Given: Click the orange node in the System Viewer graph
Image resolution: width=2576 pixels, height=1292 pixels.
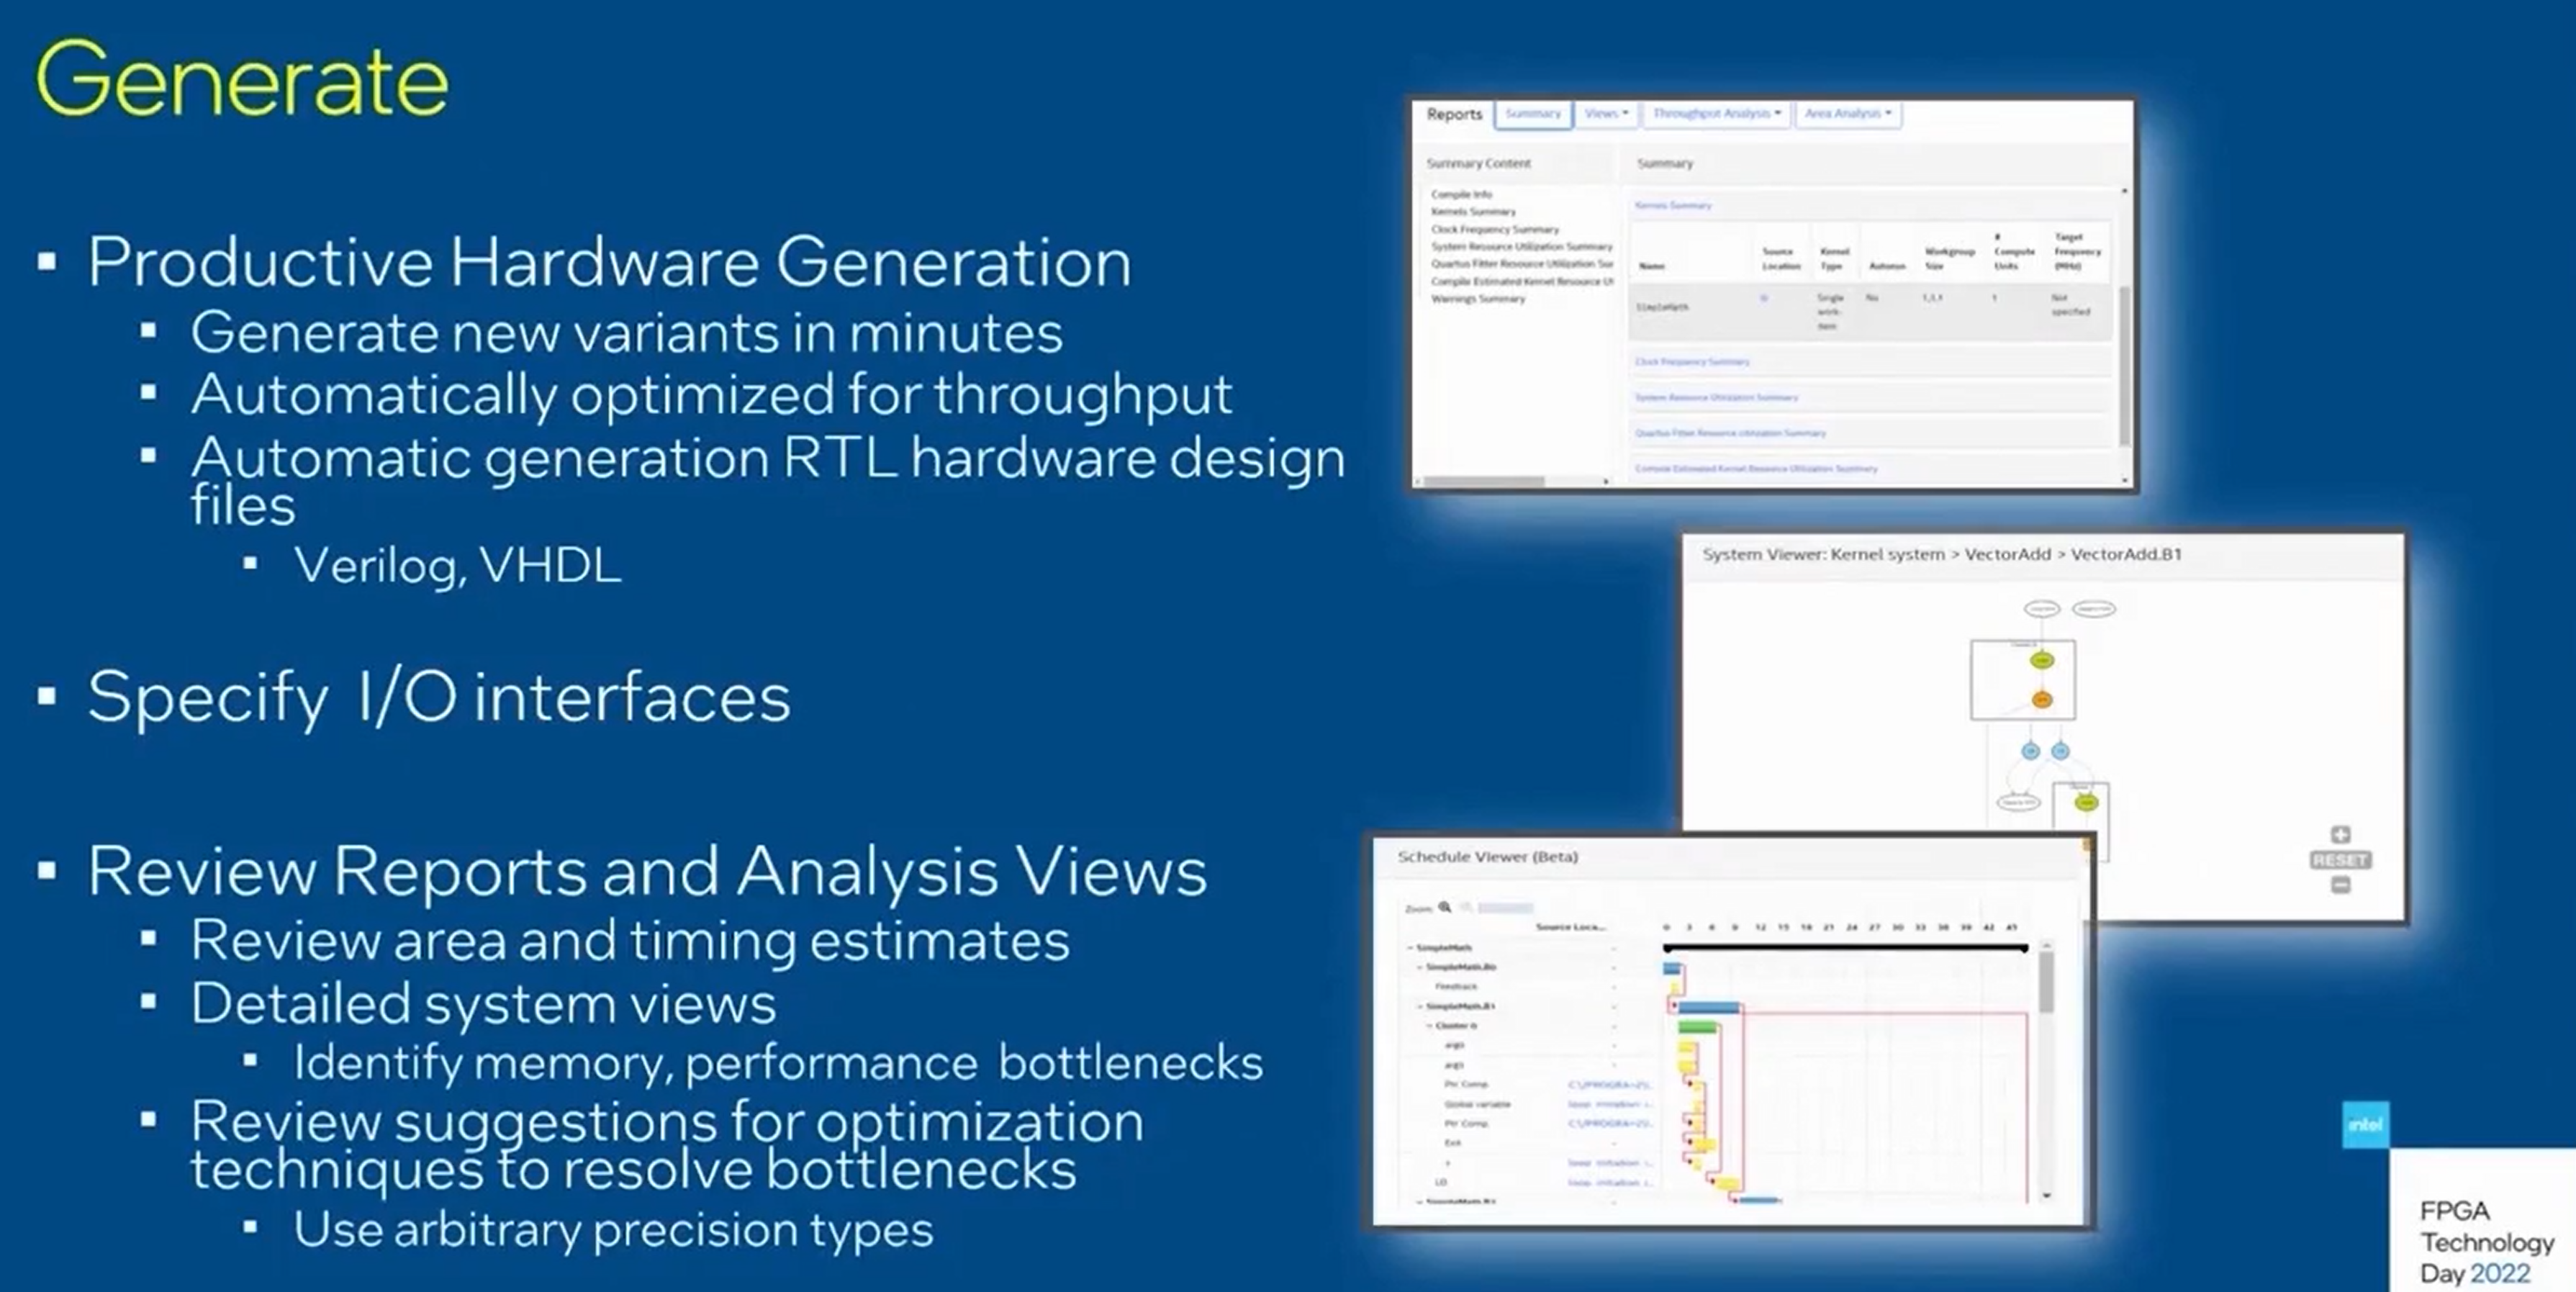Looking at the screenshot, I should click(x=2042, y=700).
